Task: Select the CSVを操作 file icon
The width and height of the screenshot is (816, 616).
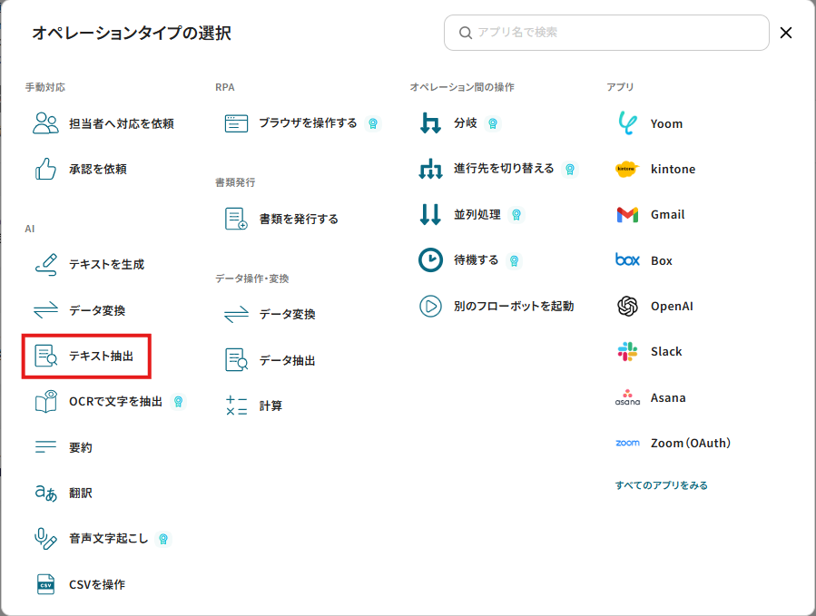Action: click(x=45, y=584)
